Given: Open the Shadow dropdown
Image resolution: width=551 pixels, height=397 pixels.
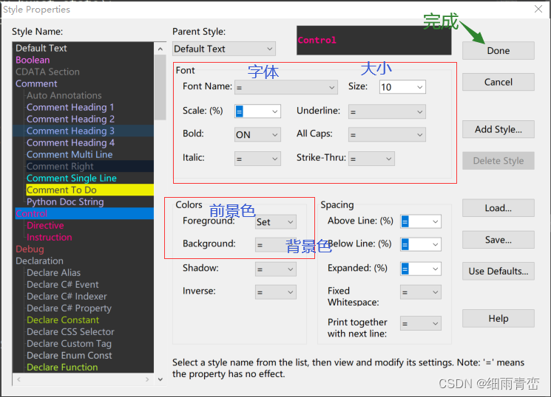Looking at the screenshot, I should pyautogui.click(x=275, y=269).
